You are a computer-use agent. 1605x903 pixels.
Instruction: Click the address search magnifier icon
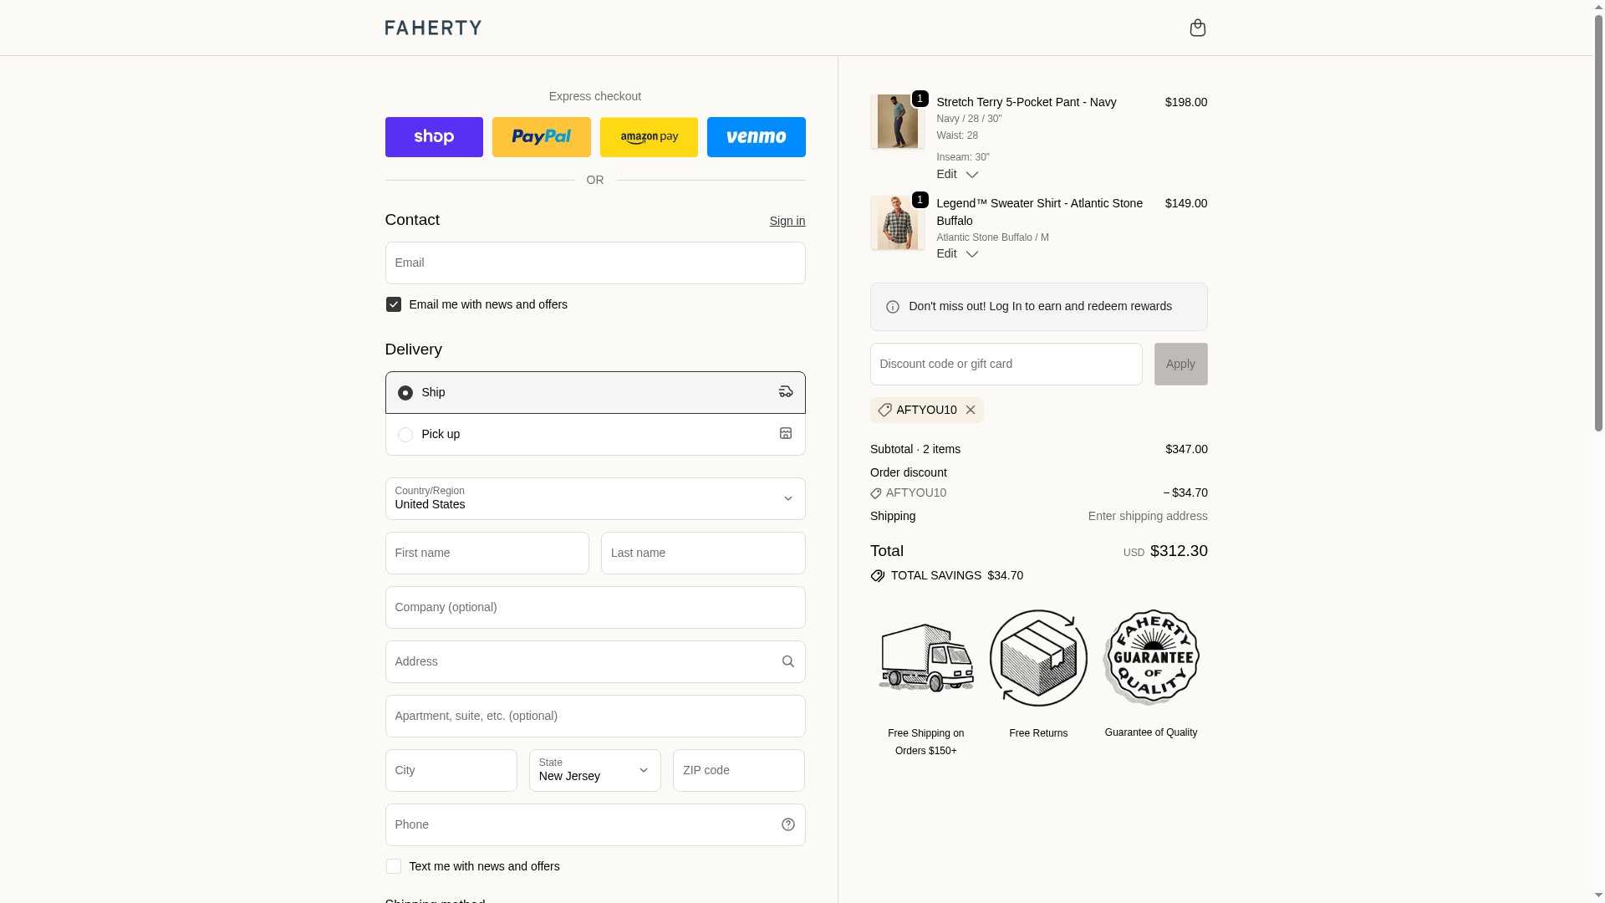[x=787, y=661]
